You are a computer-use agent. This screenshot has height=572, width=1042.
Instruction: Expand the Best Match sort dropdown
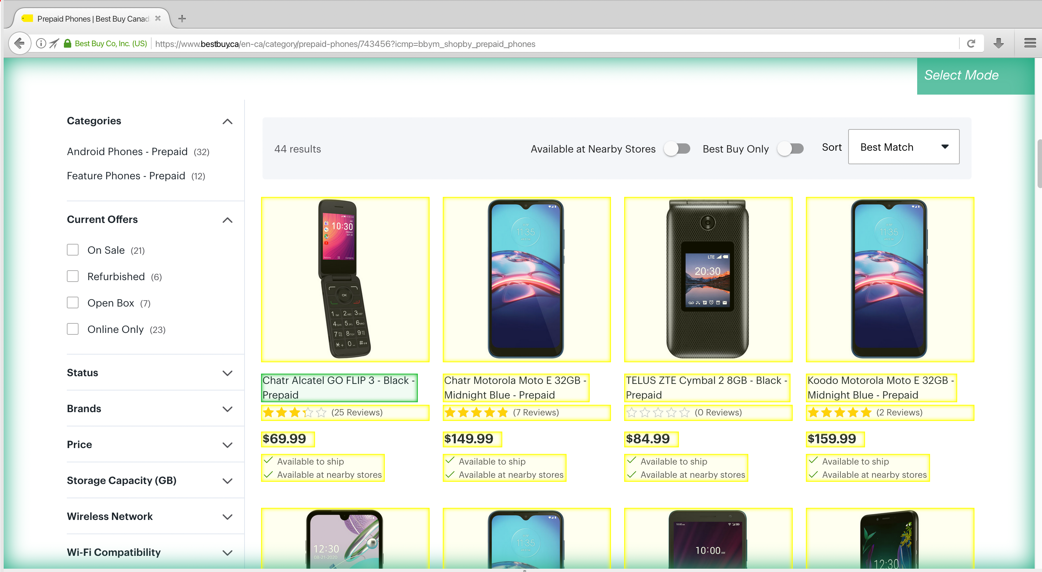pos(904,147)
